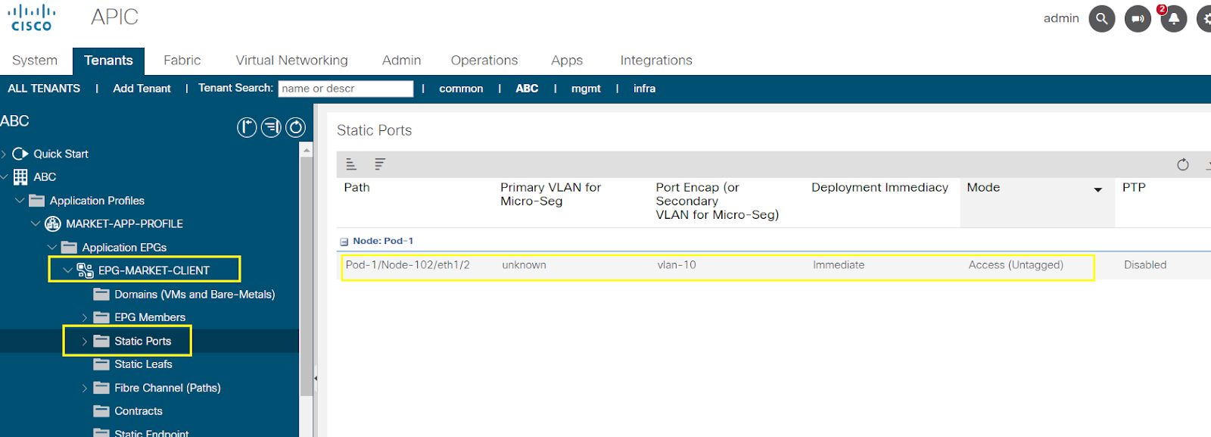Open the common tenant
Viewport: 1211px width, 437px height.
pos(461,89)
